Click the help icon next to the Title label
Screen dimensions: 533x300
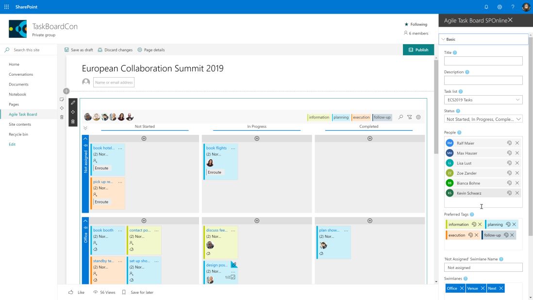[x=455, y=52]
